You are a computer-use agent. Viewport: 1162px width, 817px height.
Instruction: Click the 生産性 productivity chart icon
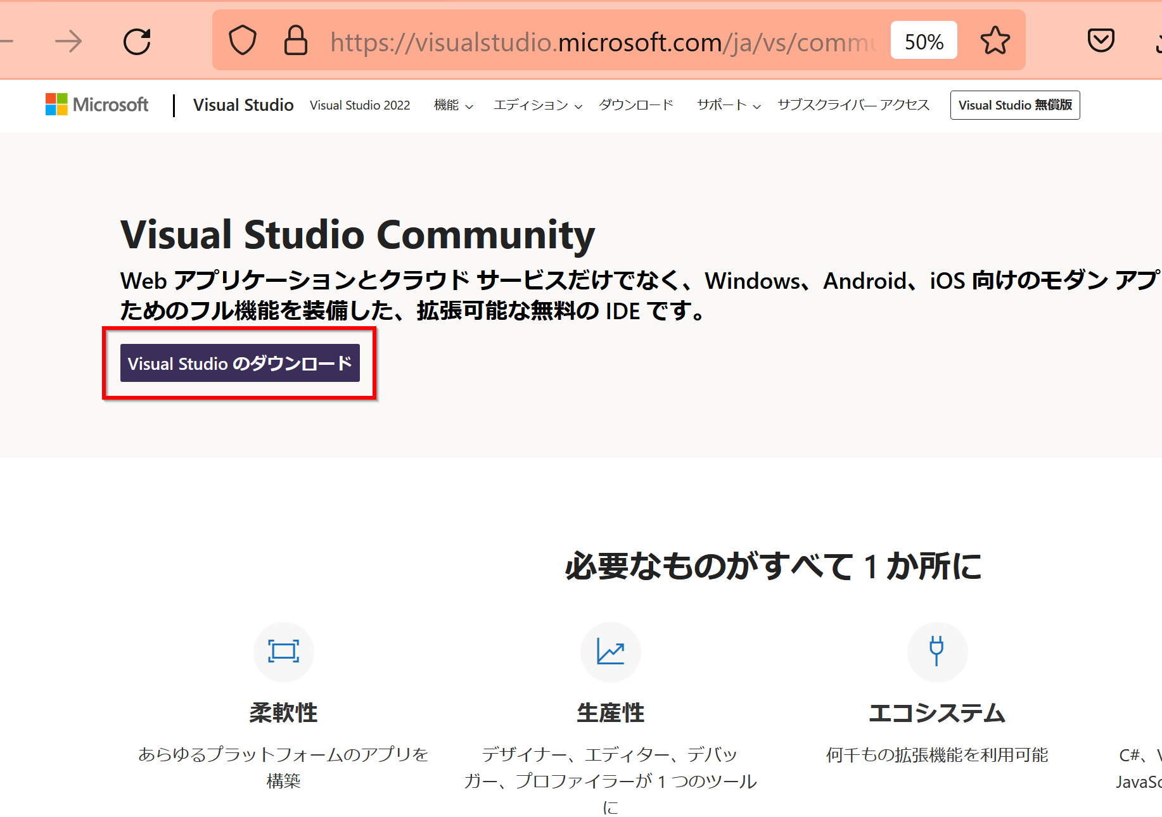coord(610,652)
